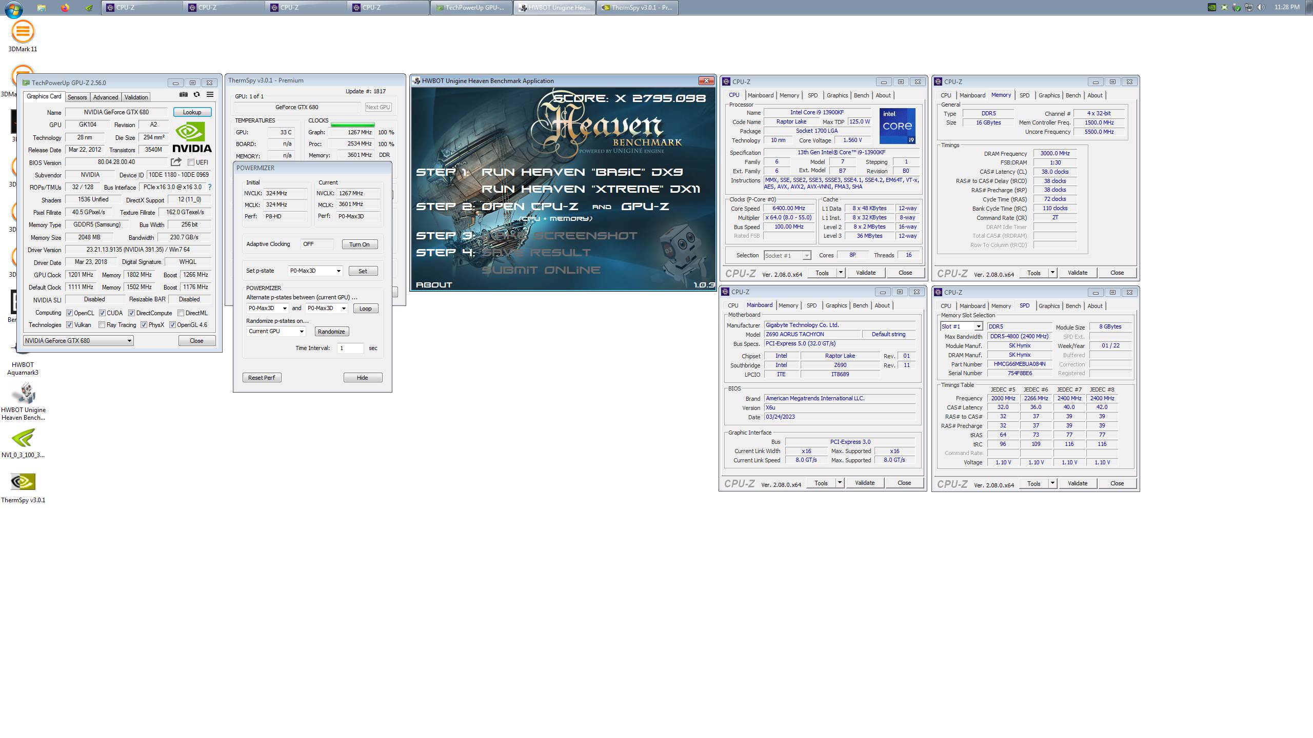This screenshot has width=1313, height=738.
Task: Toggle the Vulkan checkbox
Action: [x=69, y=325]
